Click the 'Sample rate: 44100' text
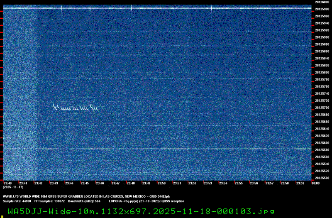This screenshot has width=332, height=218. [x=17, y=201]
